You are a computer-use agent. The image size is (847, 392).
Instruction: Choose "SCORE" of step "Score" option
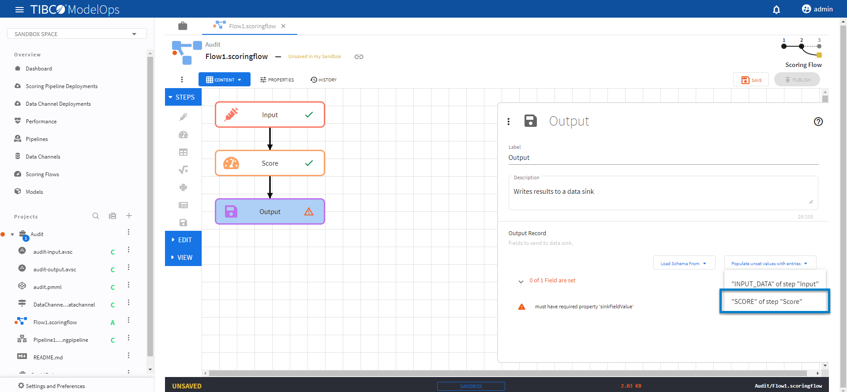[x=767, y=302]
